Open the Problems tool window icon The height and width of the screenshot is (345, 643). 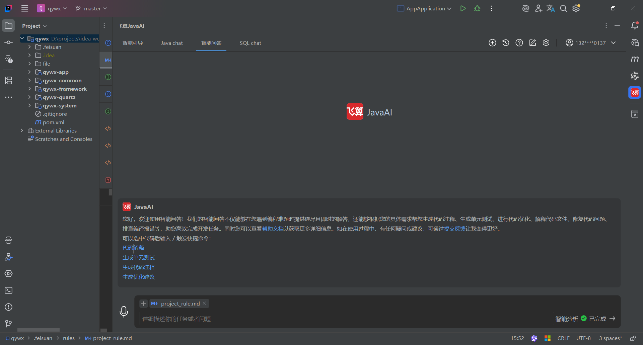click(x=8, y=307)
